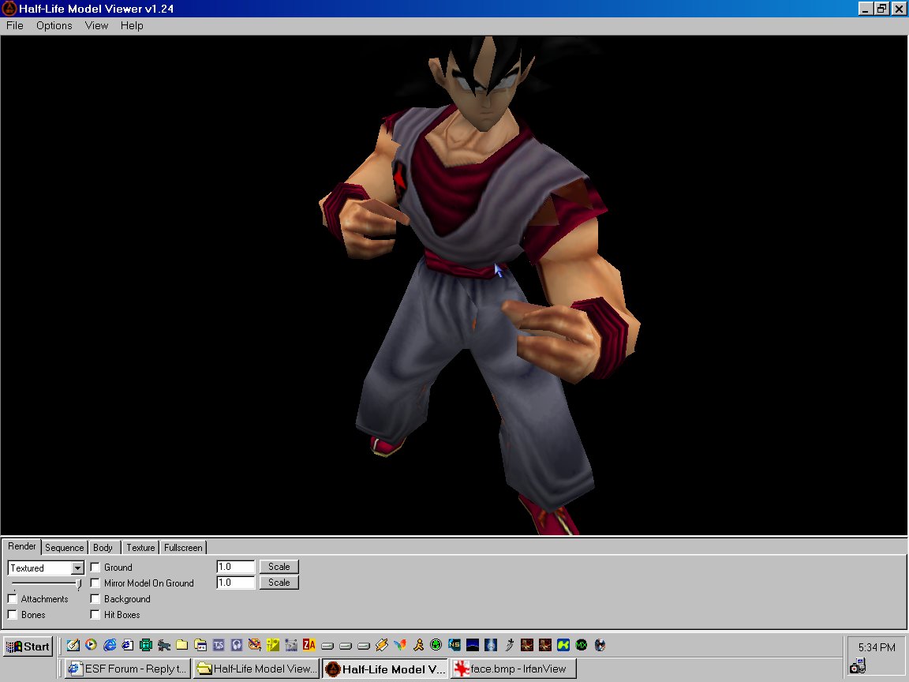Open the paint palette quick launch icon
This screenshot has height=682, width=909.
255,645
